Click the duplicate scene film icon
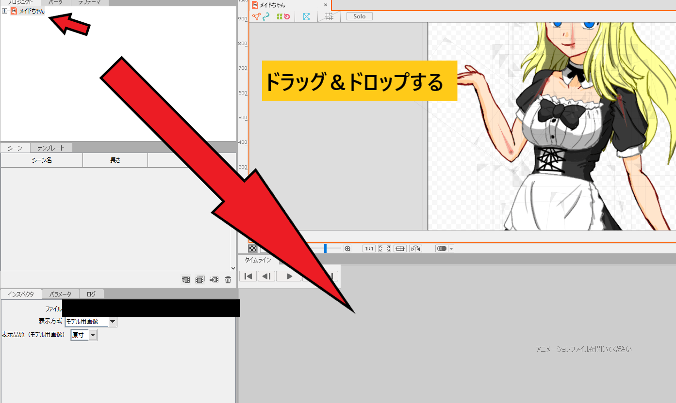Screen dimensions: 676x403 [x=199, y=279]
